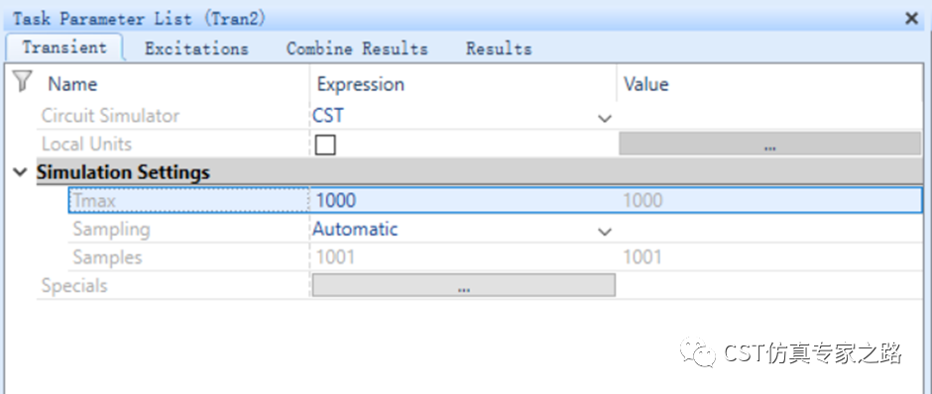The width and height of the screenshot is (932, 394).
Task: Open the Circuit Simulator dropdown
Action: point(605,118)
